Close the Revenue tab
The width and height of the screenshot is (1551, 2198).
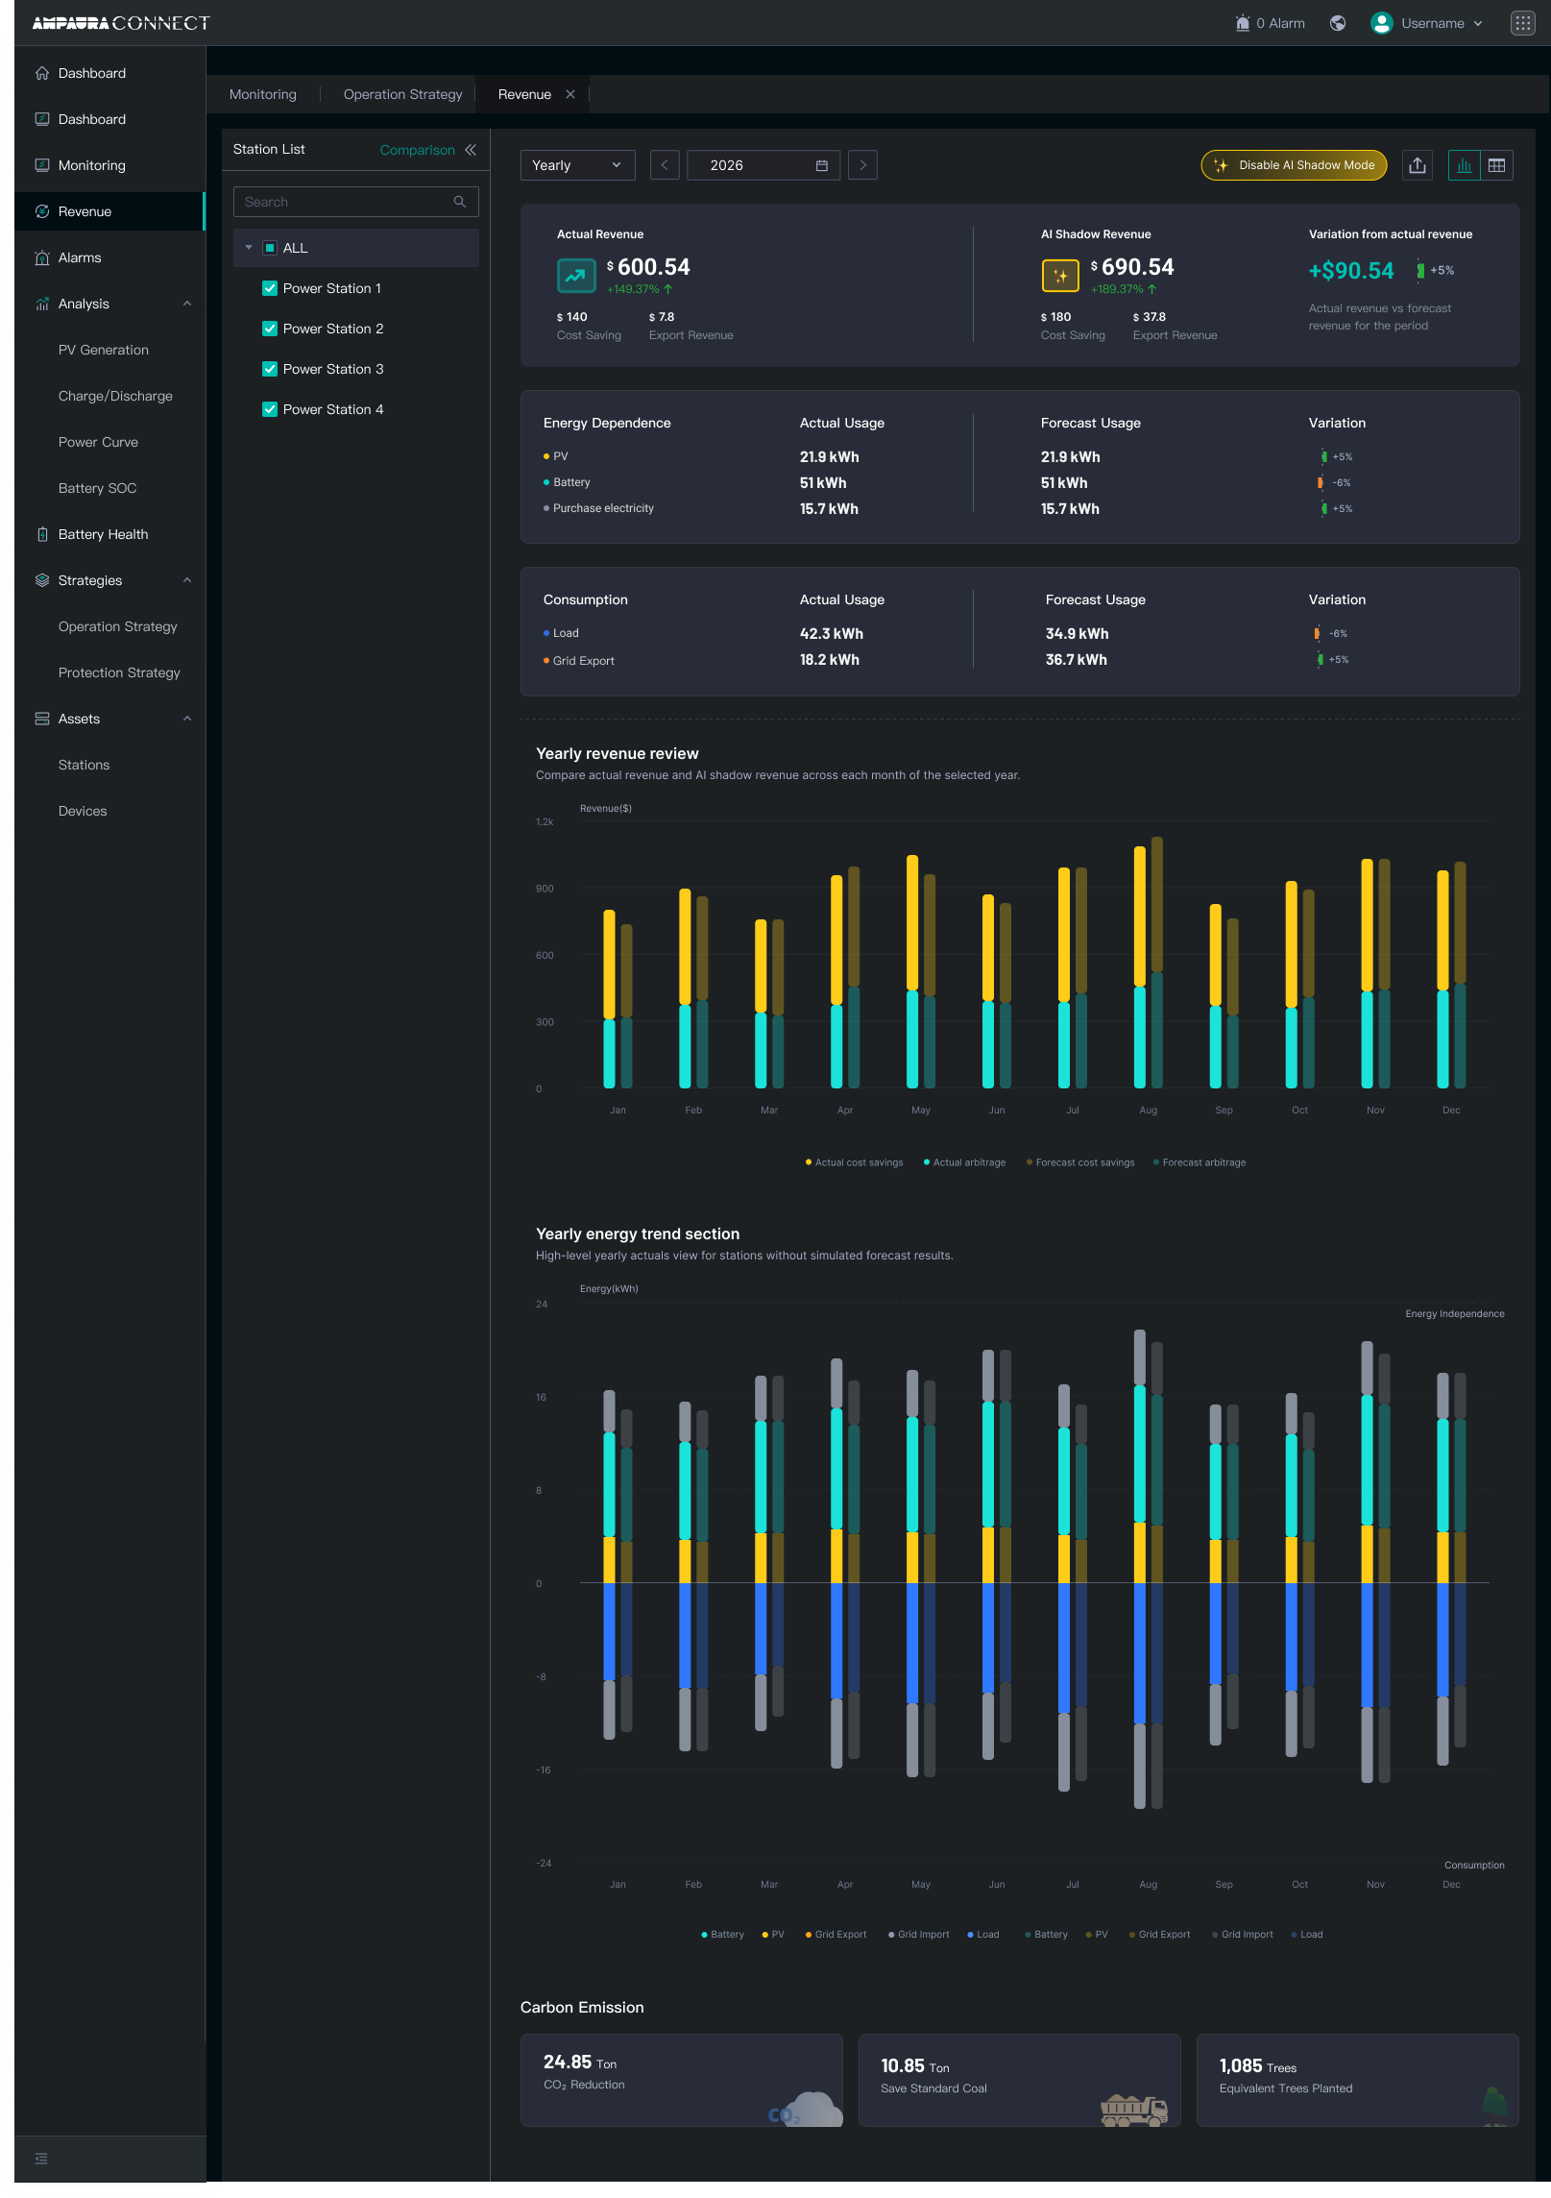[x=570, y=94]
